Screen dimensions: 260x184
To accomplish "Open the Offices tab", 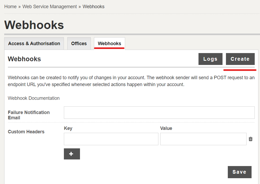I will tap(79, 44).
